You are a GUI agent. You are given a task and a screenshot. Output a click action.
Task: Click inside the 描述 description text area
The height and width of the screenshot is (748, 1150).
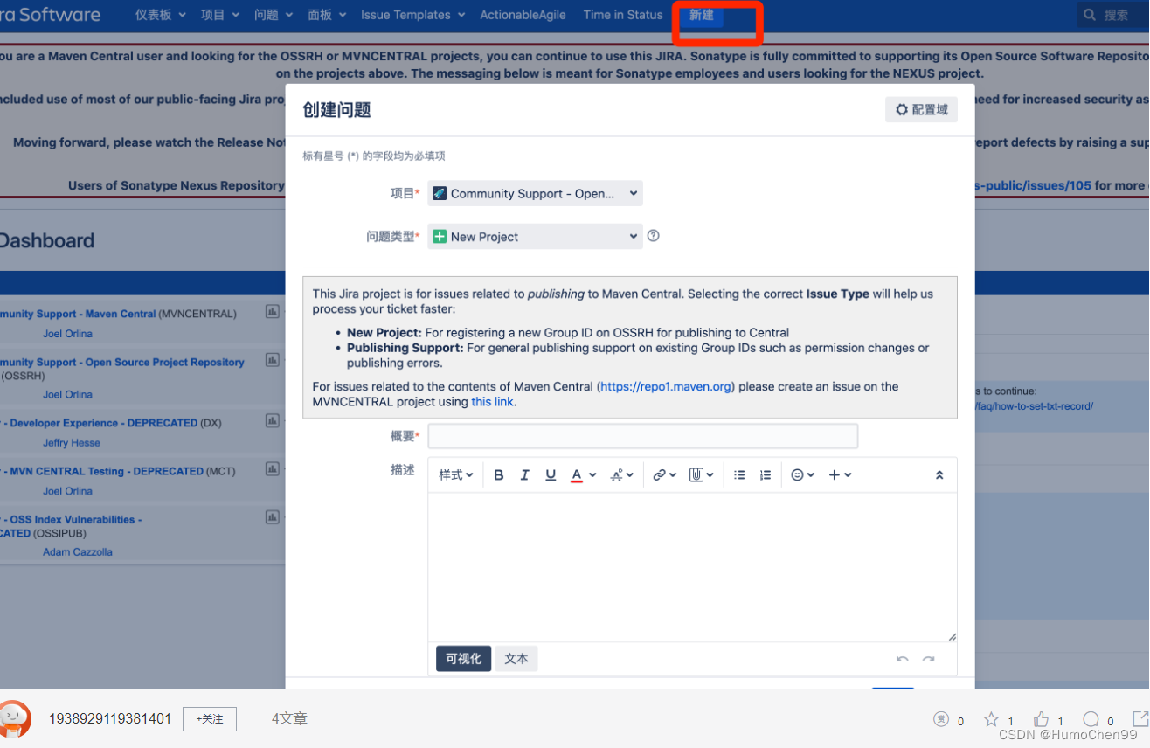[692, 567]
